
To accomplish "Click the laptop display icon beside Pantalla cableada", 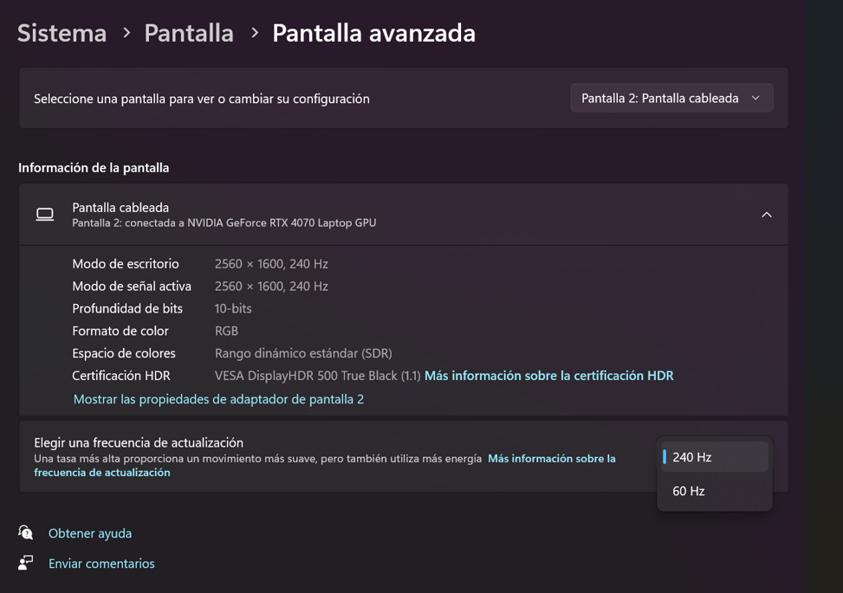I will click(45, 215).
